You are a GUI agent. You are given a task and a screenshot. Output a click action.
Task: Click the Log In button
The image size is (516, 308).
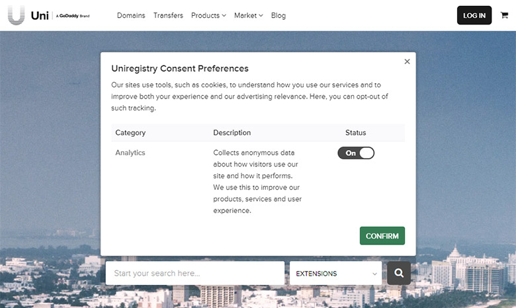tap(474, 15)
